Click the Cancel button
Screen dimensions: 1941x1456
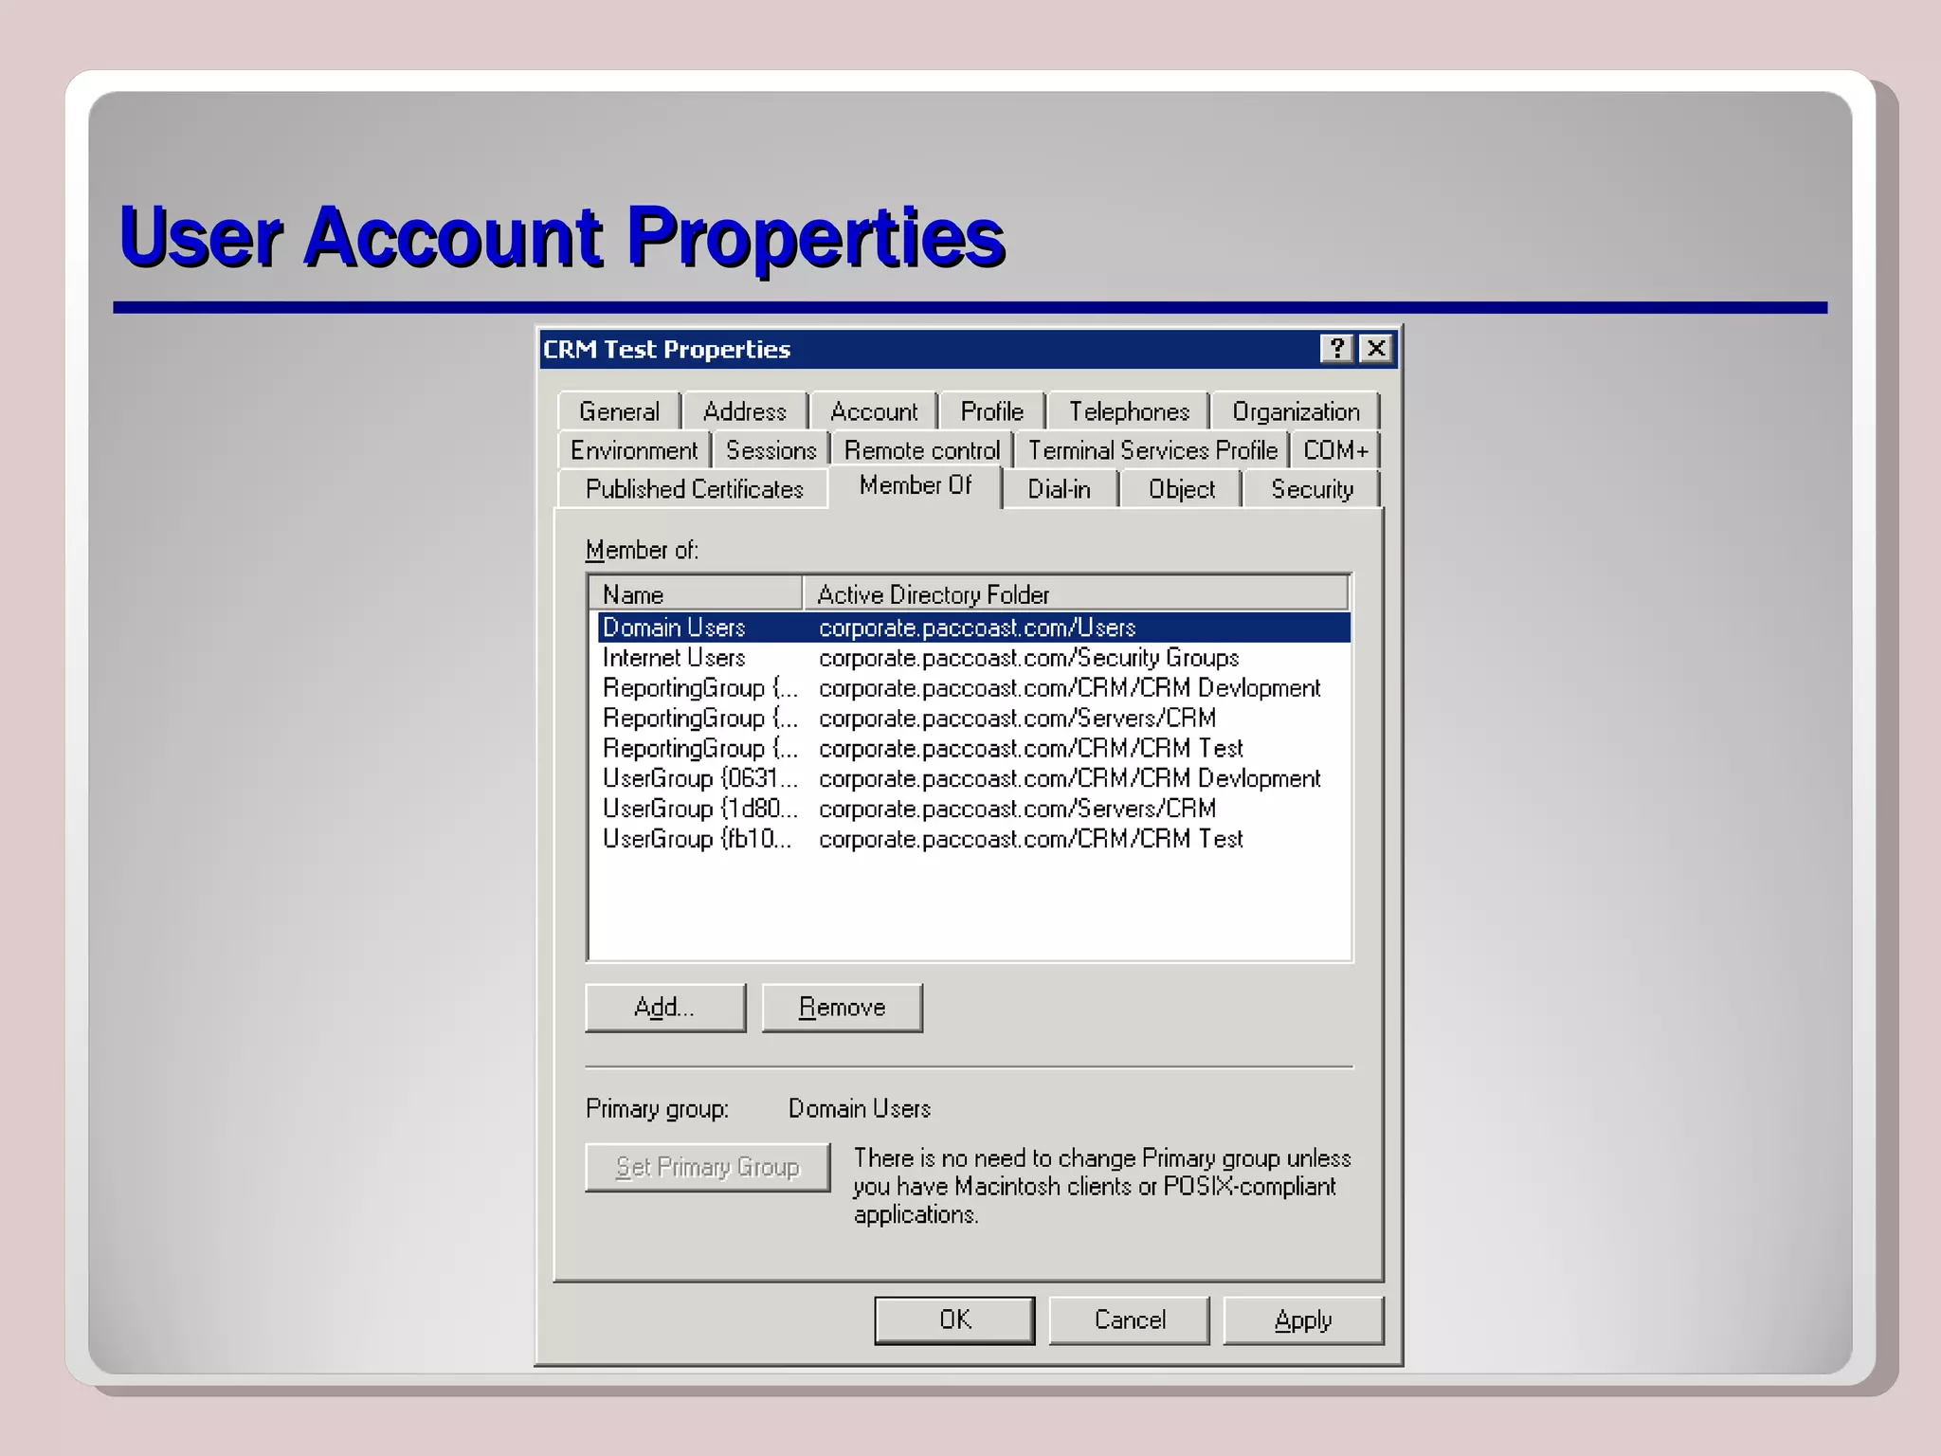1130,1320
